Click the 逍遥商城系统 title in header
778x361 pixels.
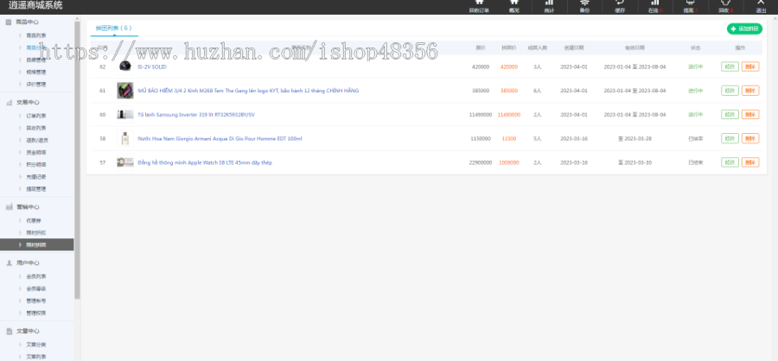[35, 6]
